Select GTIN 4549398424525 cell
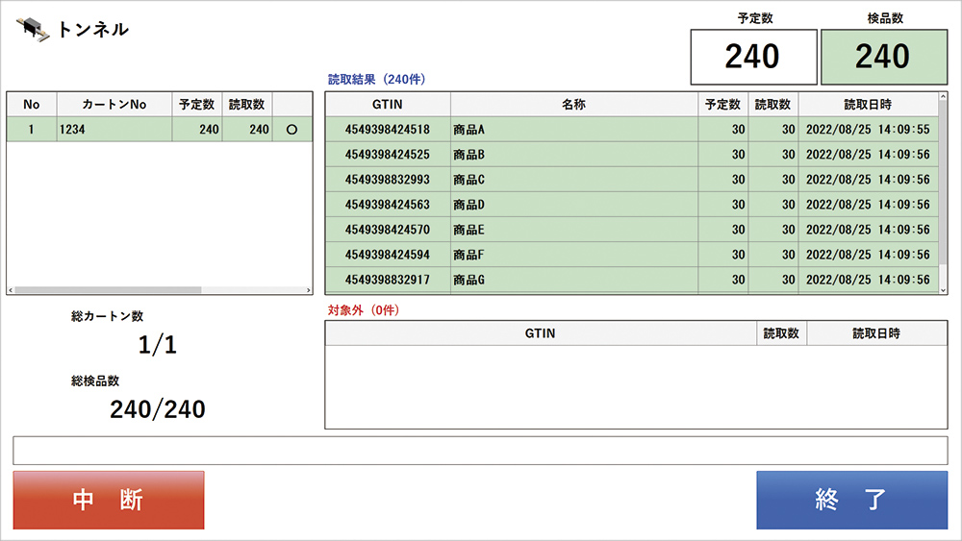The width and height of the screenshot is (962, 541). [x=388, y=155]
